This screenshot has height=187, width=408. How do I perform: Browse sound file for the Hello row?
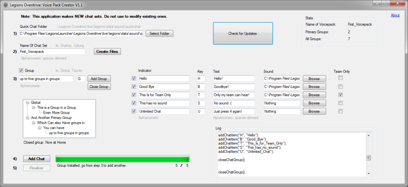[314, 79]
